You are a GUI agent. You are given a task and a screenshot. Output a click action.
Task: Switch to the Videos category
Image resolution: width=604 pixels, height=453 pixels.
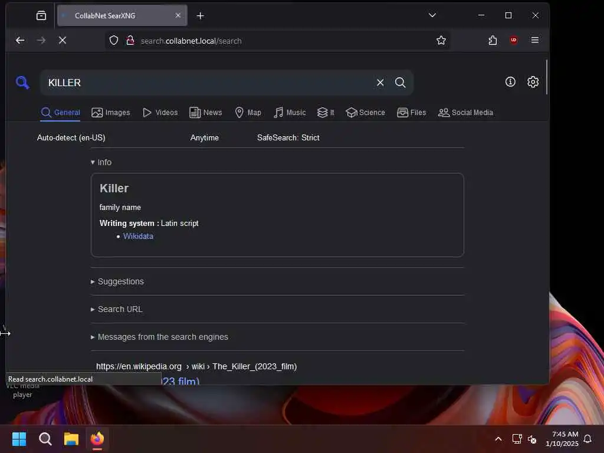point(160,113)
